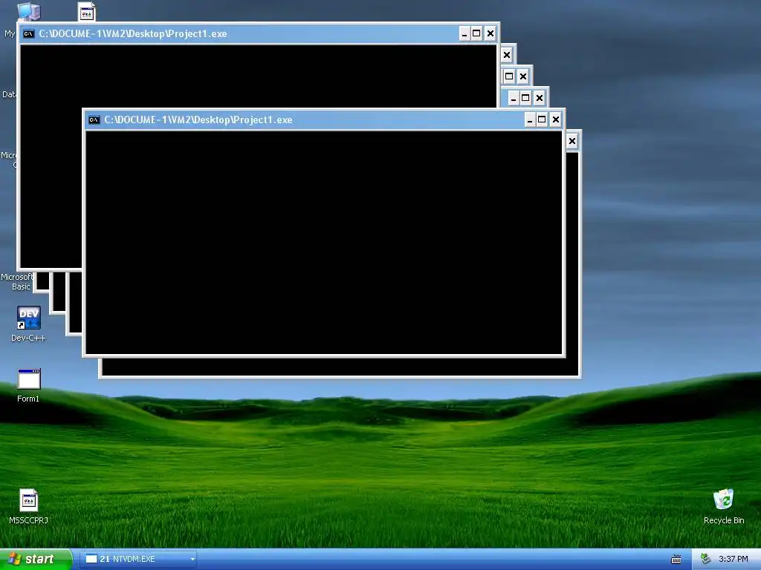Maximize the front Project1.exe window
This screenshot has height=570, width=761.
tap(542, 119)
